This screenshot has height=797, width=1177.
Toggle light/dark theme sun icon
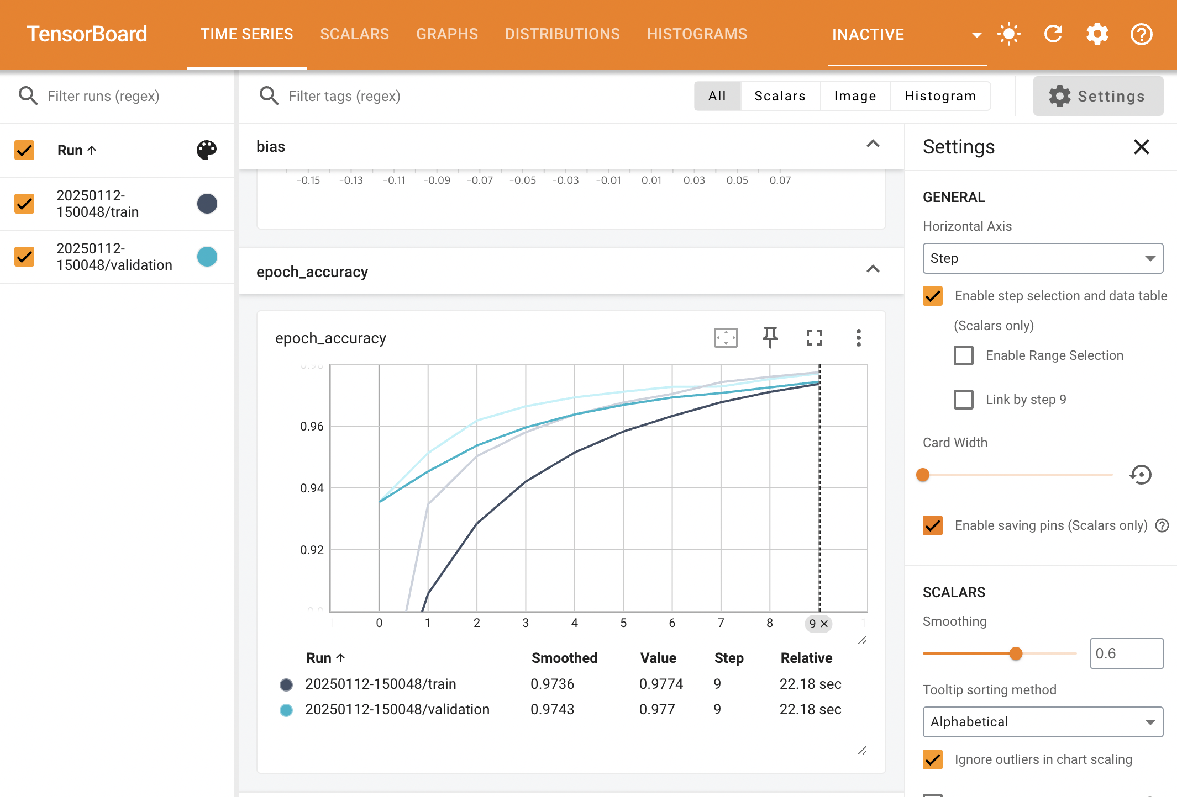1008,34
